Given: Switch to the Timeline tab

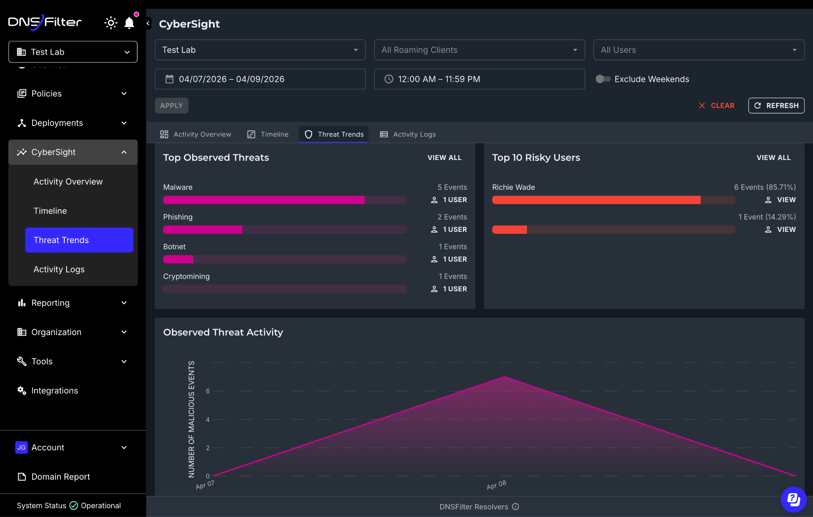Looking at the screenshot, I should coord(268,134).
